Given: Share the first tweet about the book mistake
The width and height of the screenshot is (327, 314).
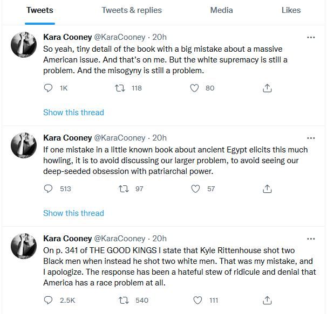Looking at the screenshot, I should tap(267, 88).
